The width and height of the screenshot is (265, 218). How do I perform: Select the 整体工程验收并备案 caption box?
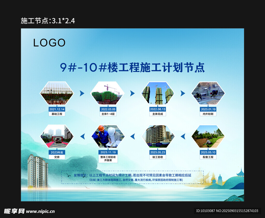[108, 159]
